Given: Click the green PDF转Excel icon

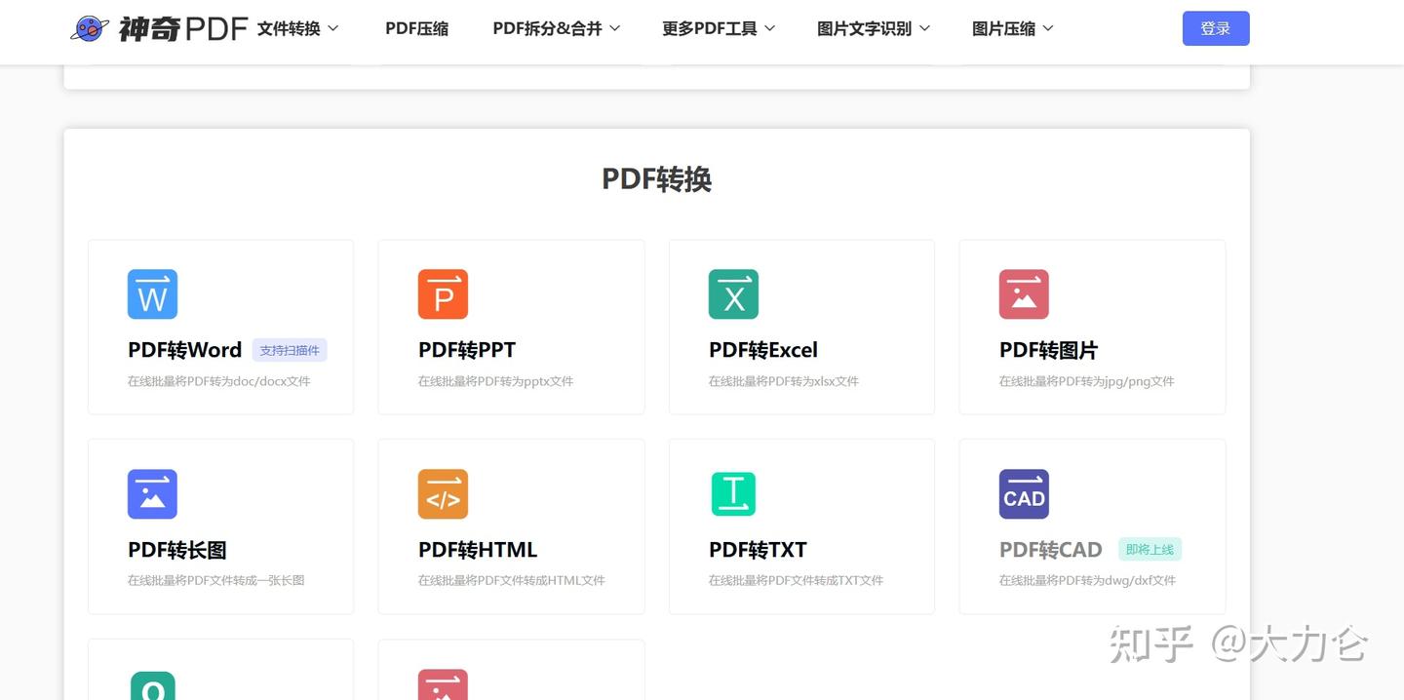Looking at the screenshot, I should click(x=733, y=294).
